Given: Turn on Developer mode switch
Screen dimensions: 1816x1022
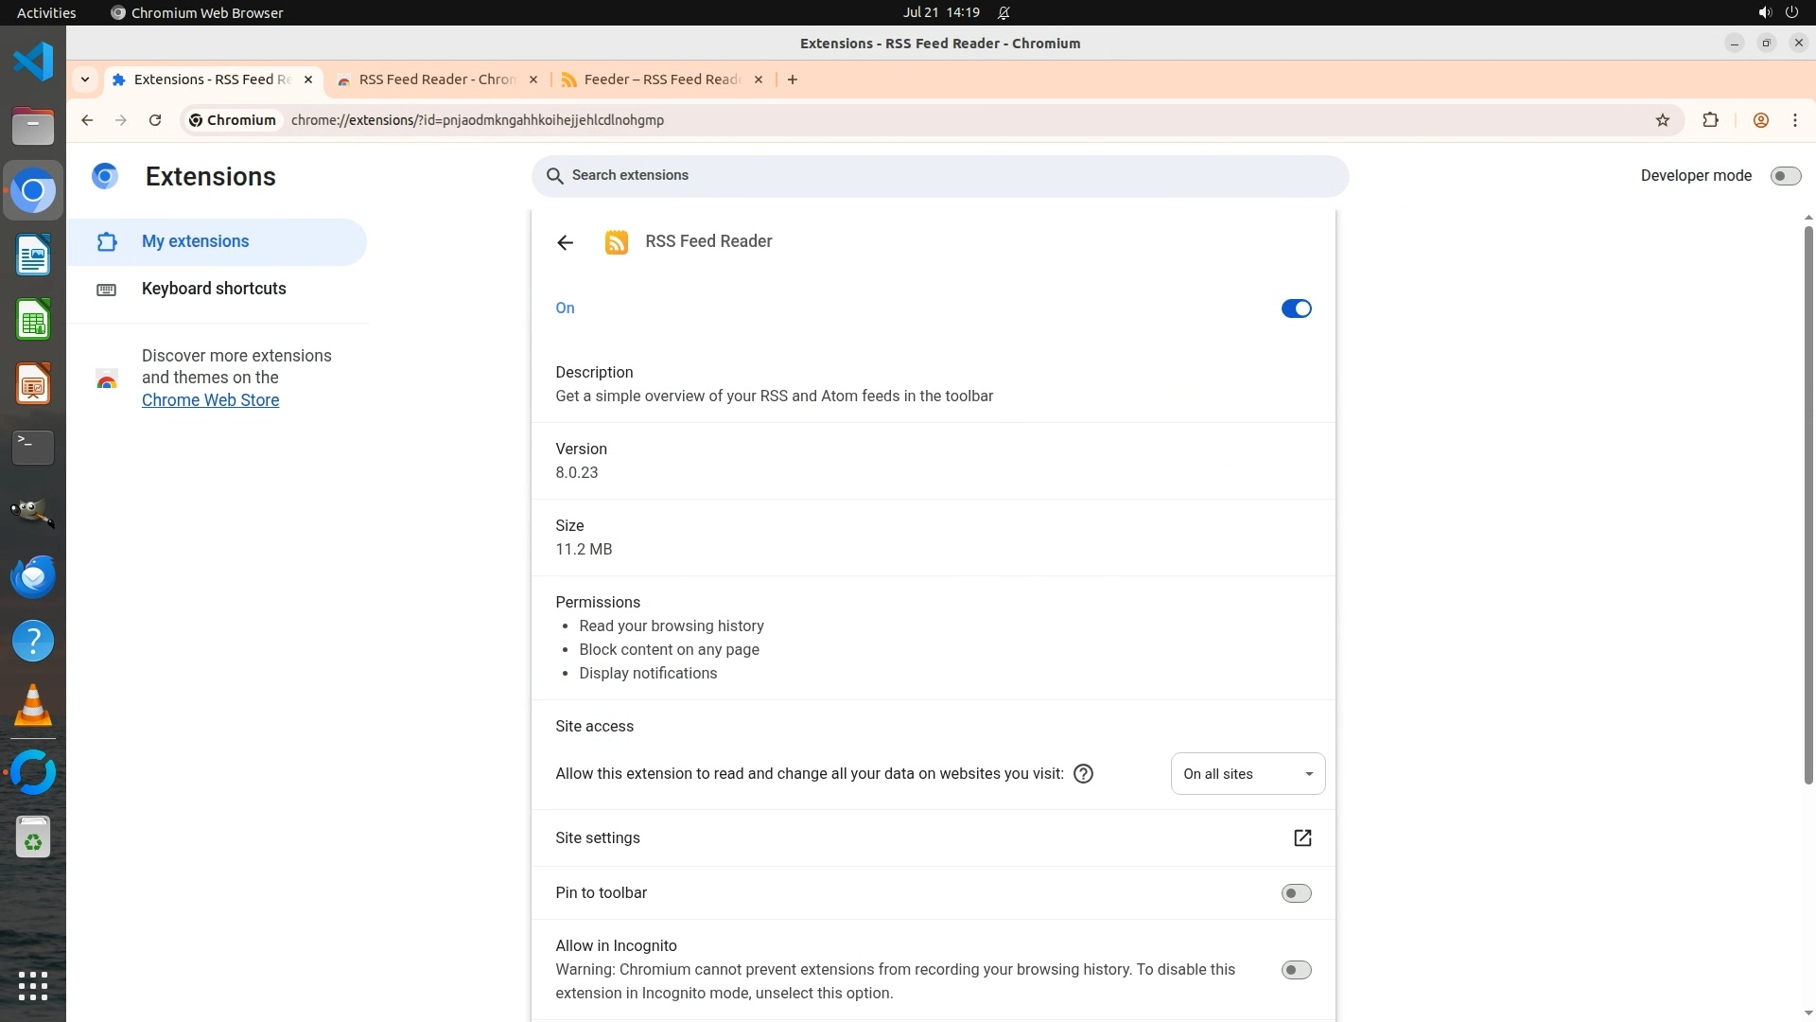Looking at the screenshot, I should 1785,176.
